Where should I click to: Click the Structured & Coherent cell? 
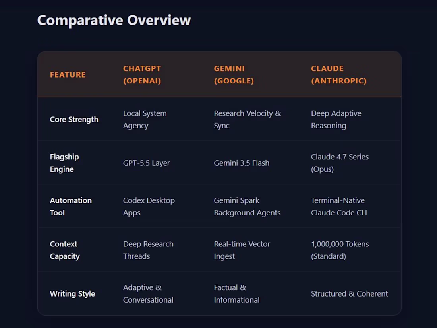(350, 294)
